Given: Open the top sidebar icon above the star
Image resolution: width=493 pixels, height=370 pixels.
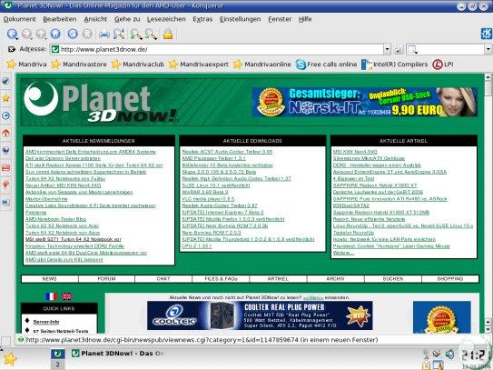Looking at the screenshot, I should pyautogui.click(x=5, y=81).
